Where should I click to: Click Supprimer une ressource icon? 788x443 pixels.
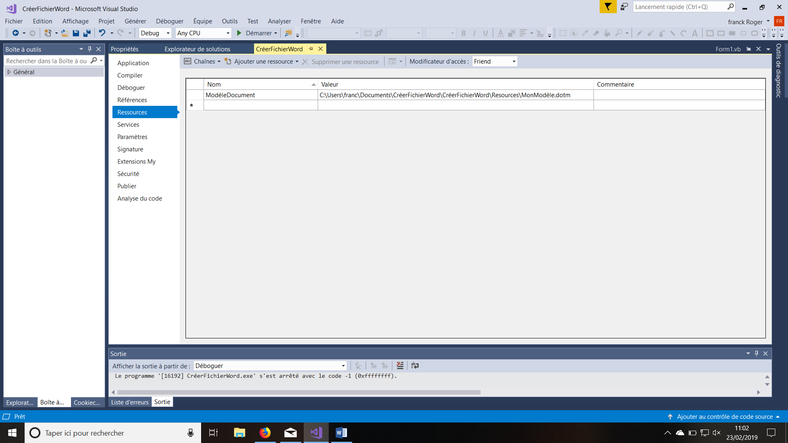[305, 61]
